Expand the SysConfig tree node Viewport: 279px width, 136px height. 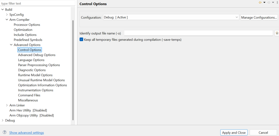(x=7, y=15)
